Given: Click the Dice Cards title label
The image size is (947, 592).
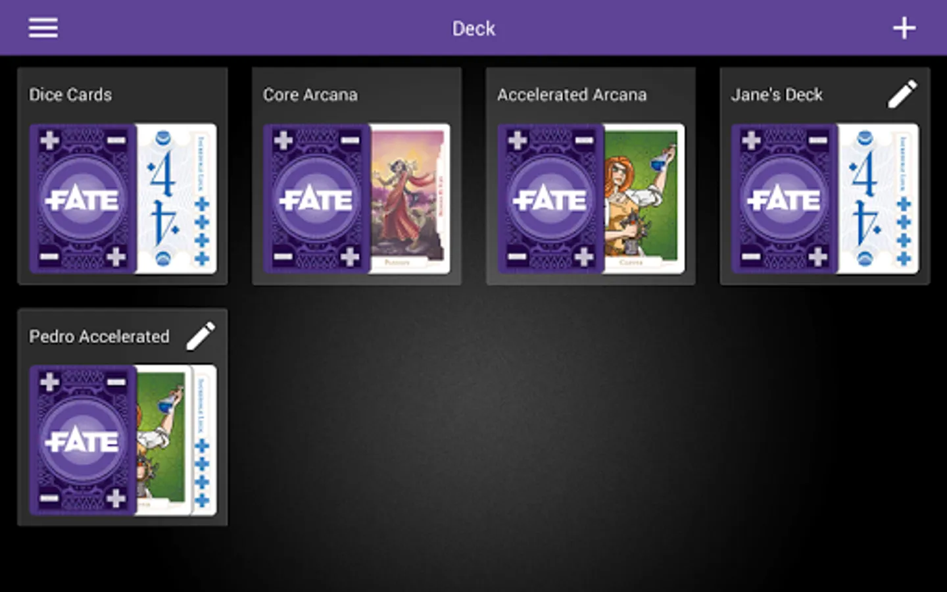Looking at the screenshot, I should (x=70, y=95).
